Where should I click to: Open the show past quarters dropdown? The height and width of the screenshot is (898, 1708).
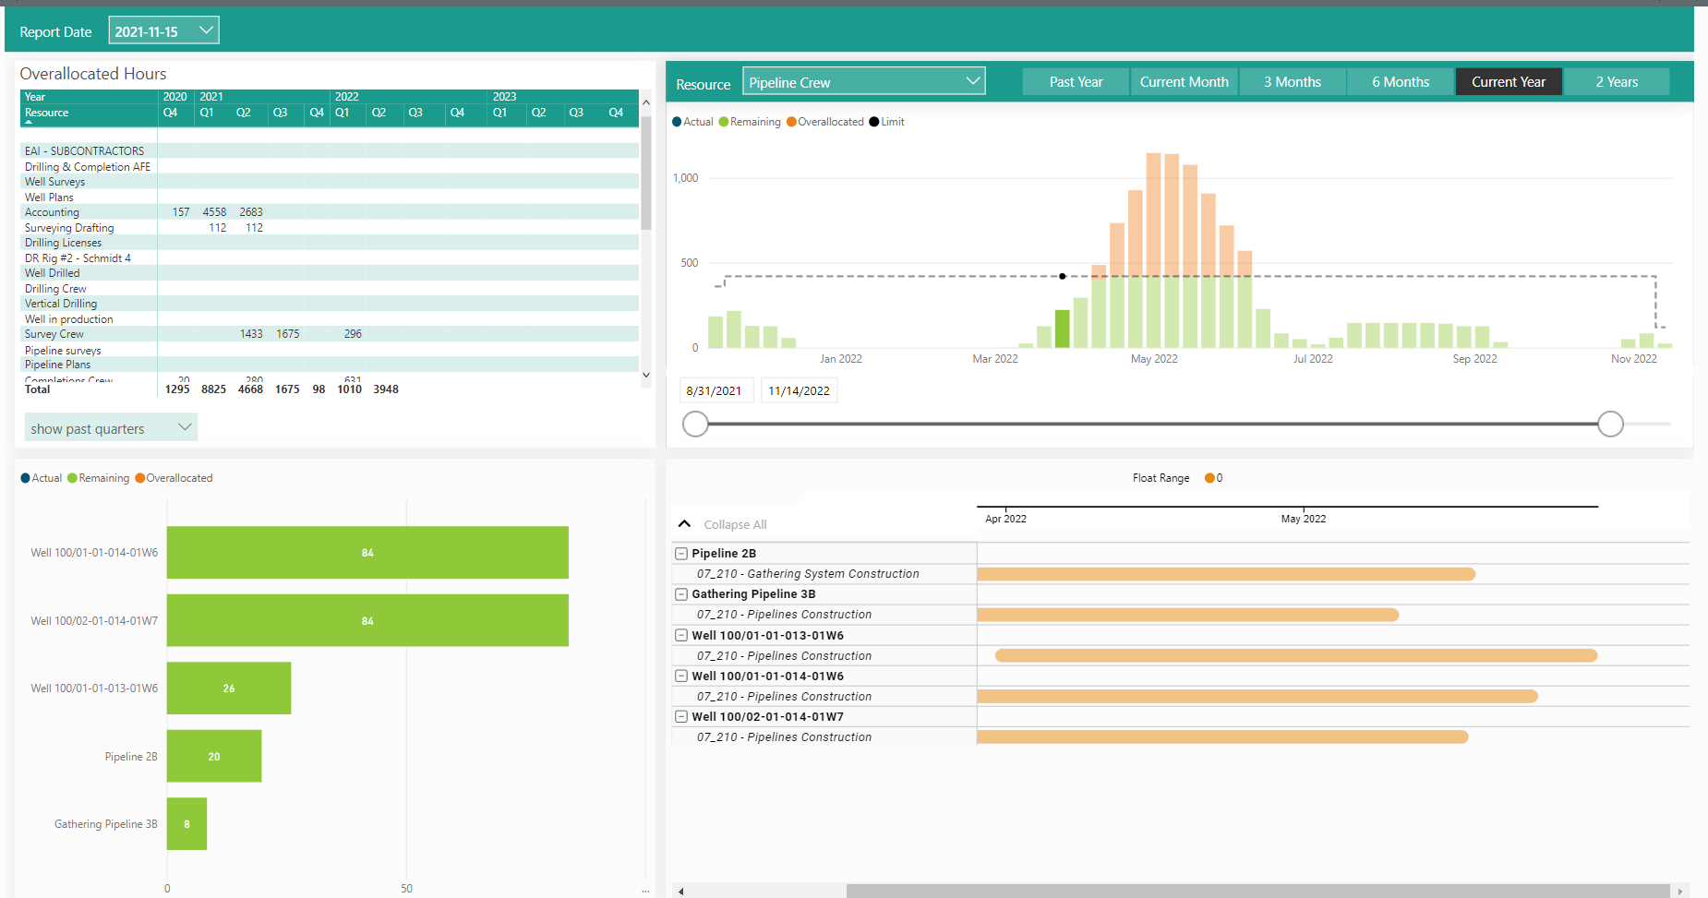coord(185,427)
